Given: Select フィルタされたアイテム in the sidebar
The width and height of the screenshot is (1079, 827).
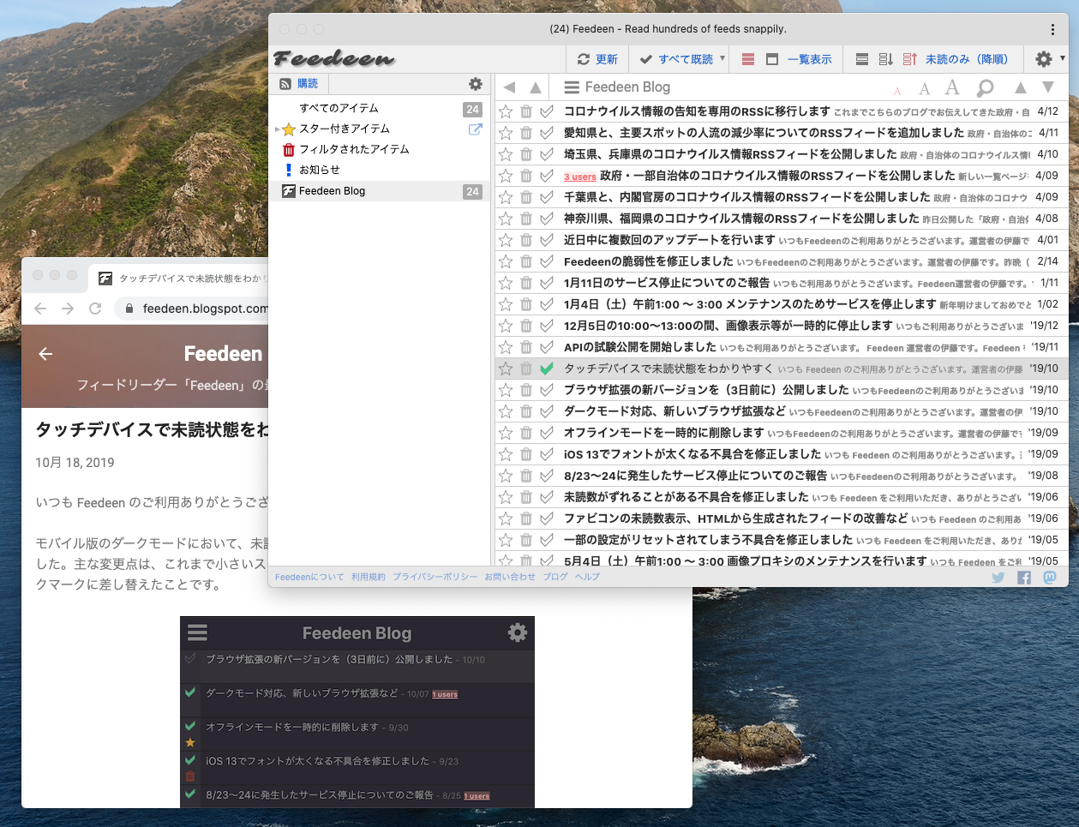Looking at the screenshot, I should 354,149.
